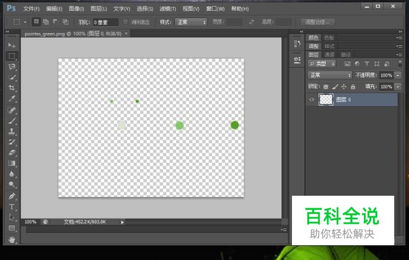This screenshot has height=260, width=409.
Task: Open the Layers panel flyout menu
Action: click(x=399, y=55)
